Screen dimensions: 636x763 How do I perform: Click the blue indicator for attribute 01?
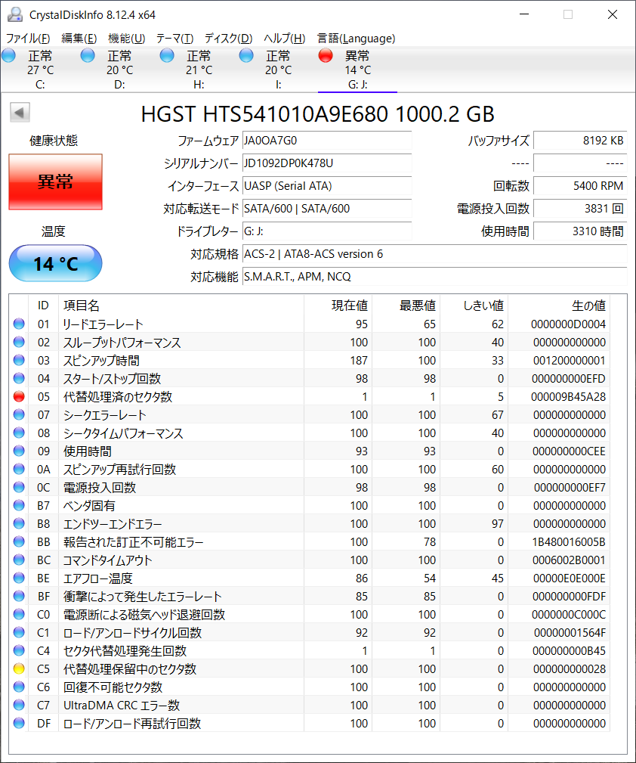[19, 324]
